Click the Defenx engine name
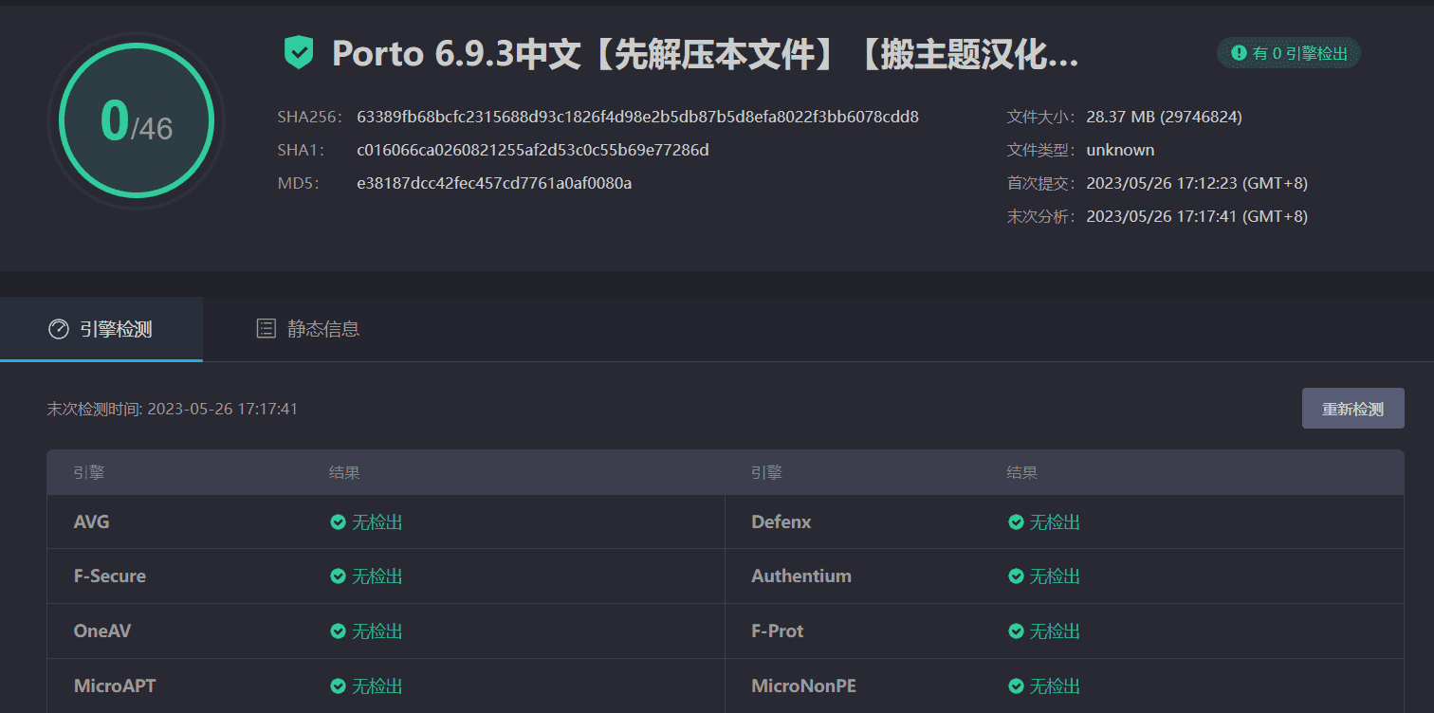Screen dimensions: 1434x713 781,522
